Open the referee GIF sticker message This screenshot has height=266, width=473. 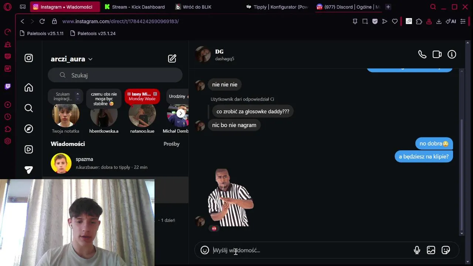pyautogui.click(x=231, y=198)
